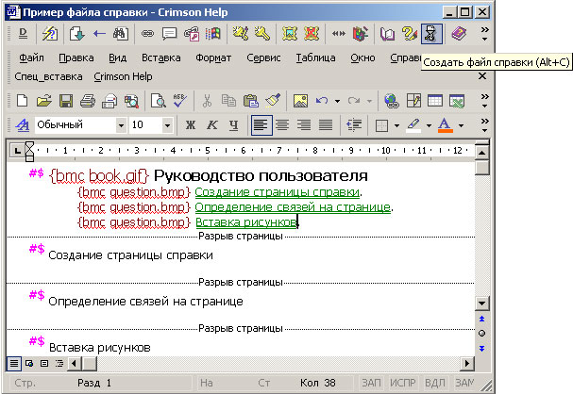Click the Format Painter brush icon

pos(272,100)
